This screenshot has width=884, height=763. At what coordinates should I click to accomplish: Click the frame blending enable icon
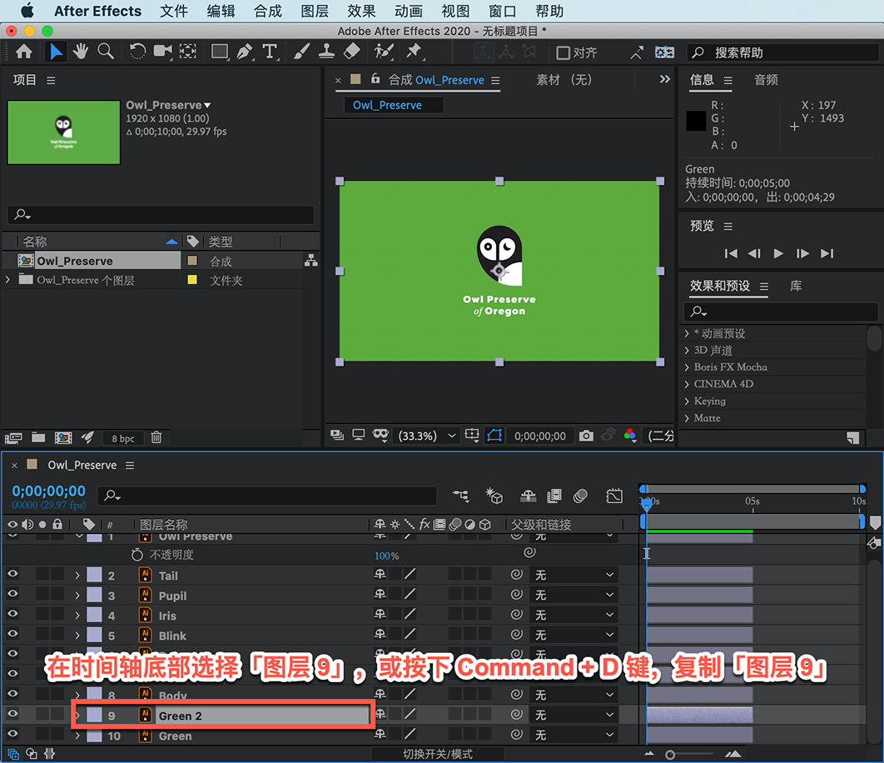pos(554,496)
